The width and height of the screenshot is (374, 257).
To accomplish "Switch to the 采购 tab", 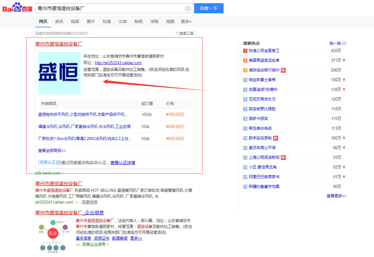I will coord(154,21).
